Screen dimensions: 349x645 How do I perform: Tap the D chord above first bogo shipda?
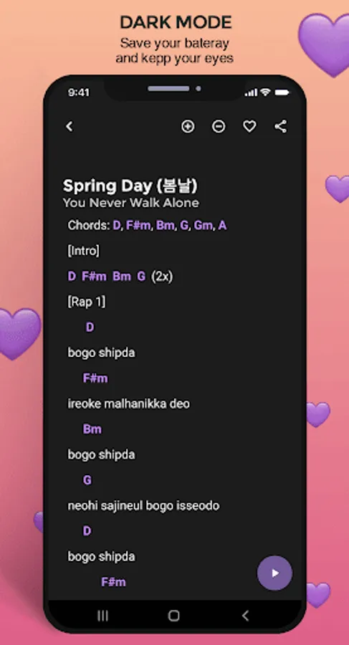pyautogui.click(x=90, y=328)
